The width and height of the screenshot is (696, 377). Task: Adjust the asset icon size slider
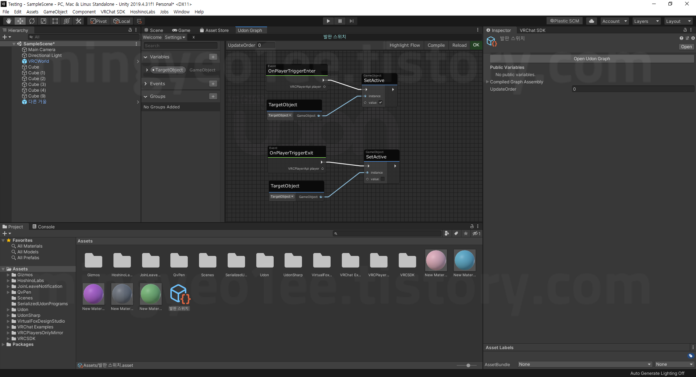point(468,365)
